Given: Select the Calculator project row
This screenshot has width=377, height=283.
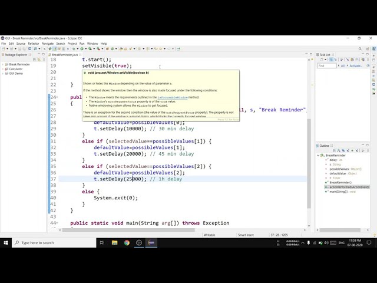Looking at the screenshot, I should (x=14, y=69).
